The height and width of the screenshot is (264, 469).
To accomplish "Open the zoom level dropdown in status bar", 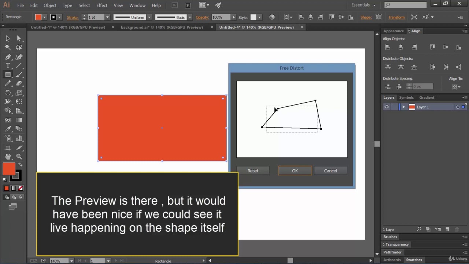I will click(71, 261).
